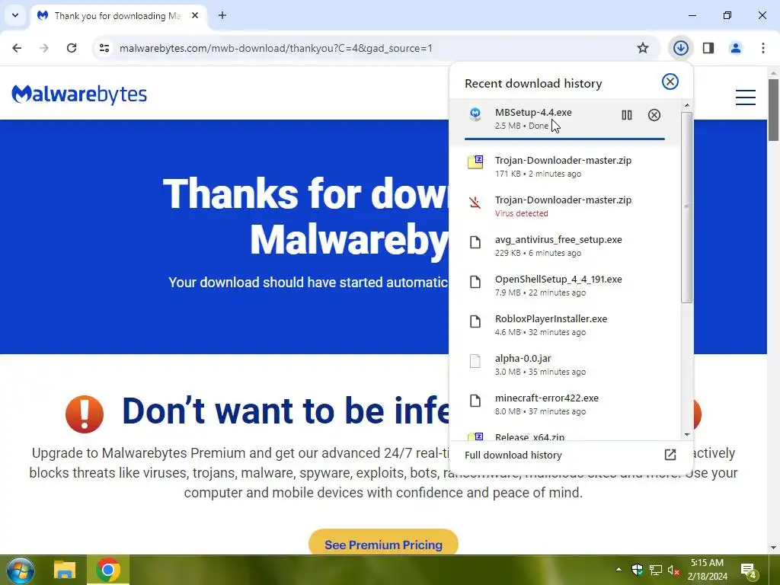The width and height of the screenshot is (780, 585).
Task: Click file icon for minecraft-error422.exe
Action: point(475,401)
